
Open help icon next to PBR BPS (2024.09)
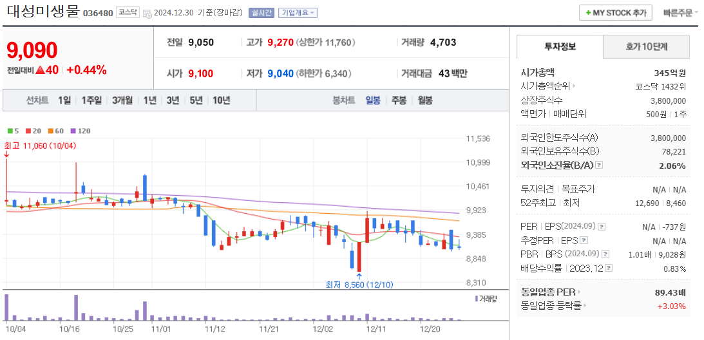coord(605,254)
